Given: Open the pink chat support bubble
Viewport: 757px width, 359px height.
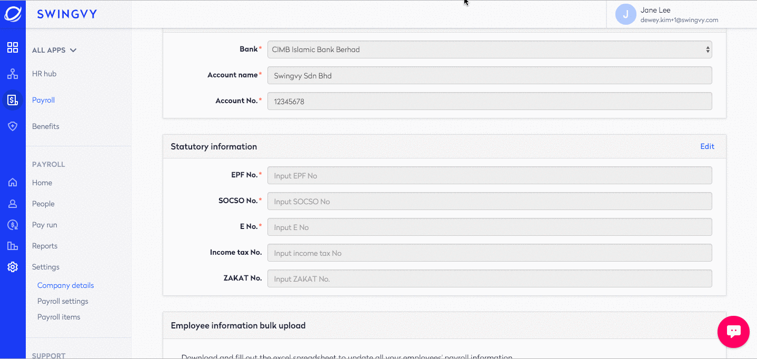Looking at the screenshot, I should (x=733, y=332).
